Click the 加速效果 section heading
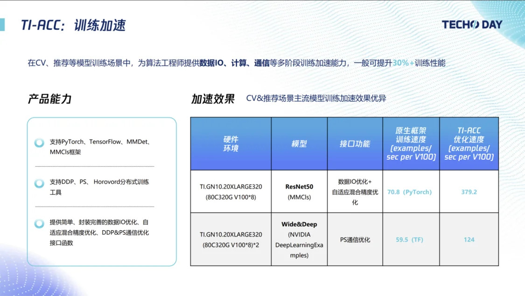Image resolution: width=525 pixels, height=296 pixels. 213,99
